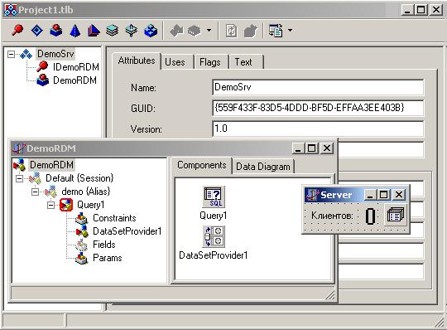The width and height of the screenshot is (447, 330).
Task: Switch to the Text tab
Action: (243, 62)
